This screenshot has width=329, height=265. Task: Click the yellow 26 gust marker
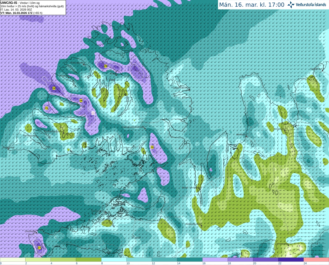[x=152, y=147]
